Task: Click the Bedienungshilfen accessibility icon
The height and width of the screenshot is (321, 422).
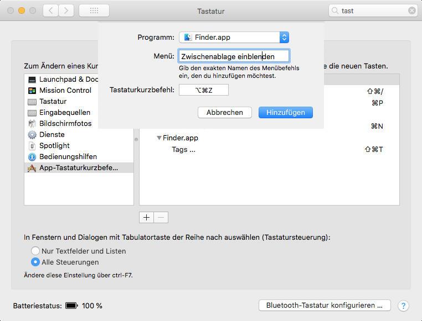Action: (x=32, y=157)
